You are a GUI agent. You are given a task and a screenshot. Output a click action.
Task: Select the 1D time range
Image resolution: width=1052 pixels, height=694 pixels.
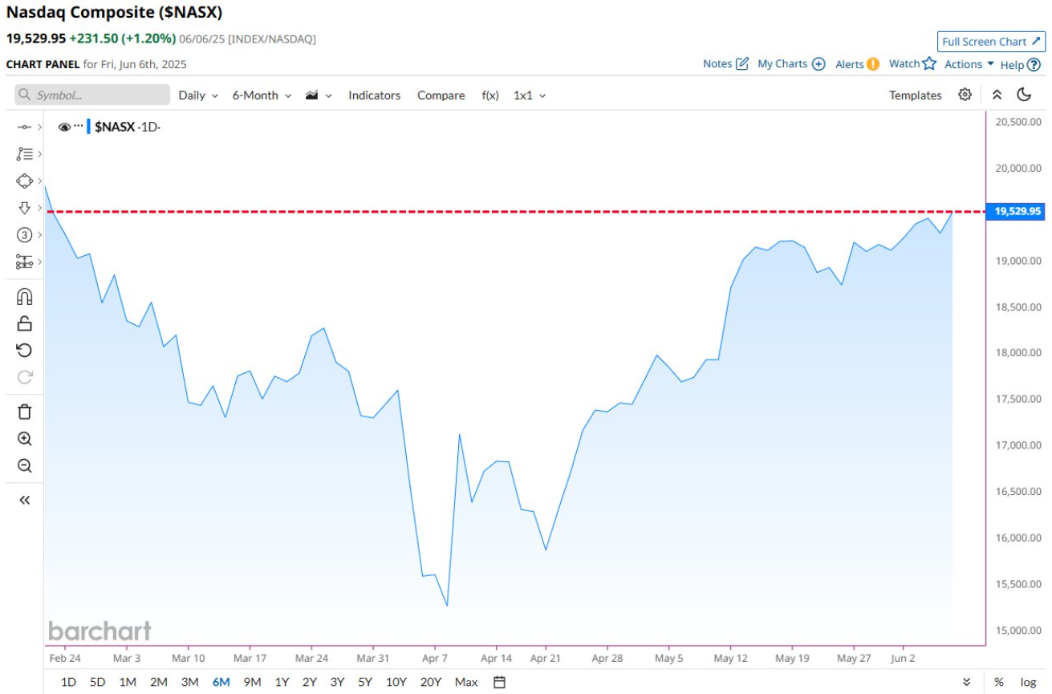(69, 682)
